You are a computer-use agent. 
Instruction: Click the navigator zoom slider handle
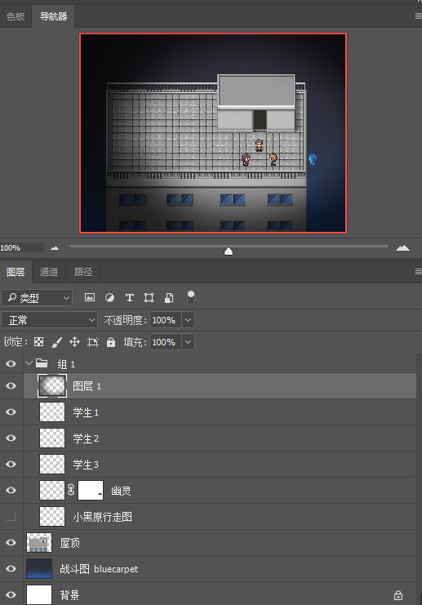(x=229, y=251)
